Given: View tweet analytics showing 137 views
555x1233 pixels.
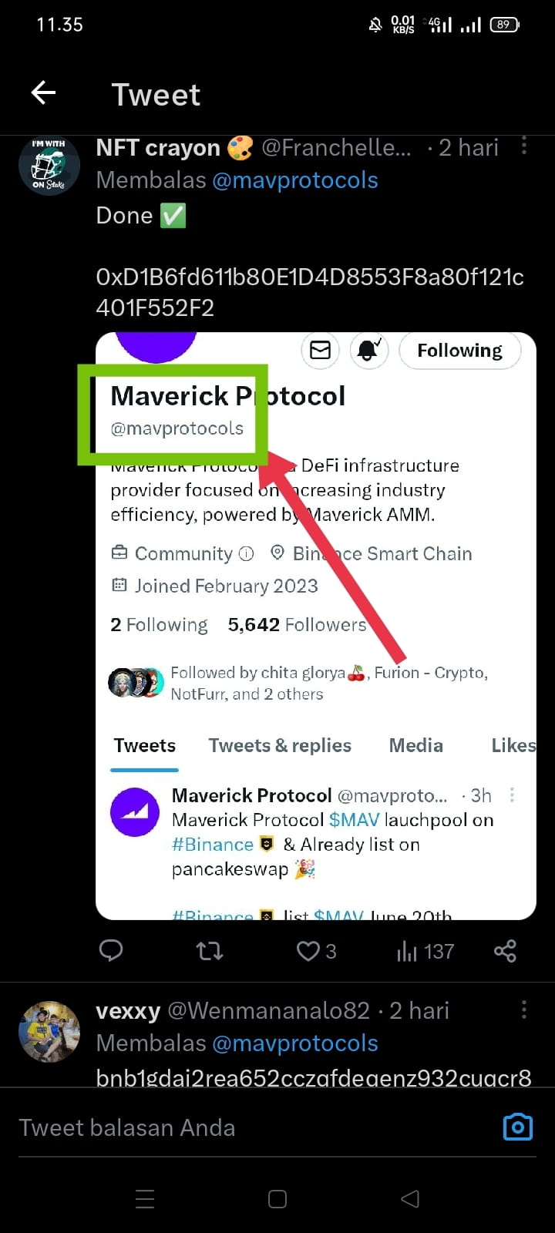Looking at the screenshot, I should (425, 952).
